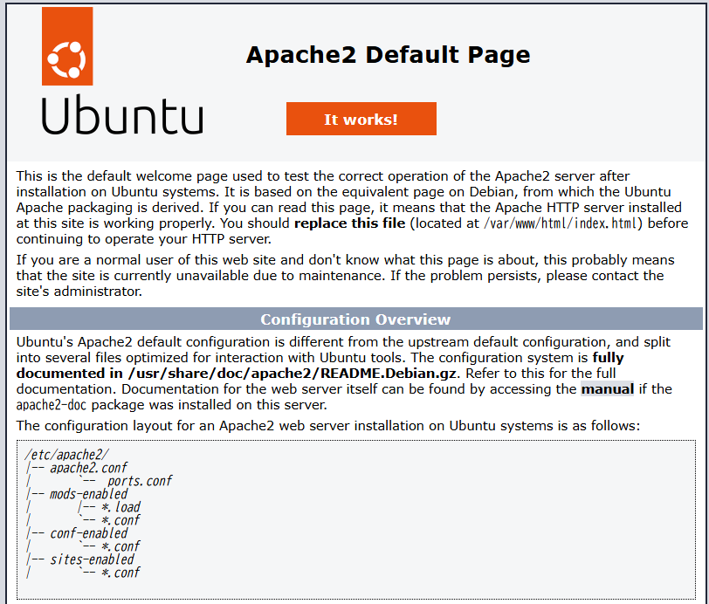Click the paragraph starting 'If you are a normal user'
The image size is (709, 604).
(346, 276)
